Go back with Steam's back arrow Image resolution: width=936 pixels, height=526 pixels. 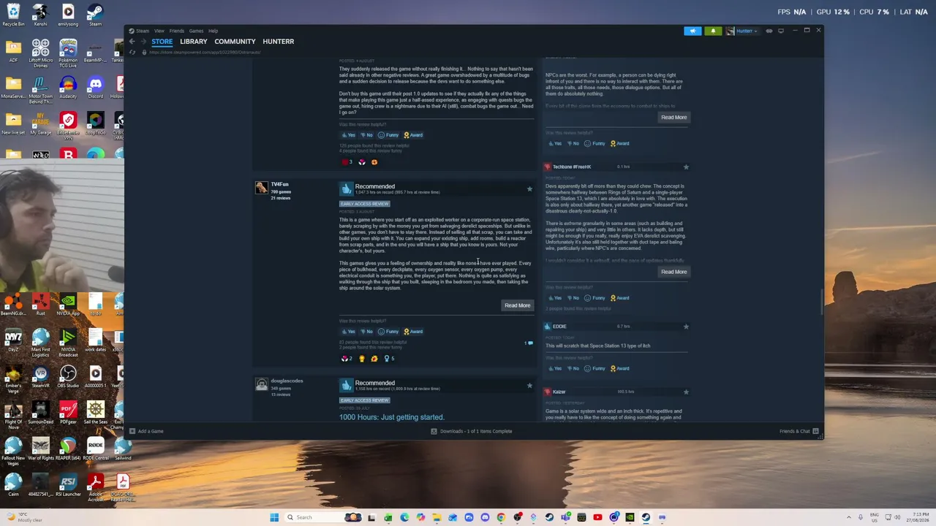click(132, 42)
